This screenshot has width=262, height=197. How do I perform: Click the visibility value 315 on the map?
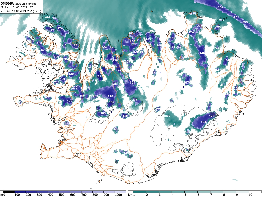point(64,45)
